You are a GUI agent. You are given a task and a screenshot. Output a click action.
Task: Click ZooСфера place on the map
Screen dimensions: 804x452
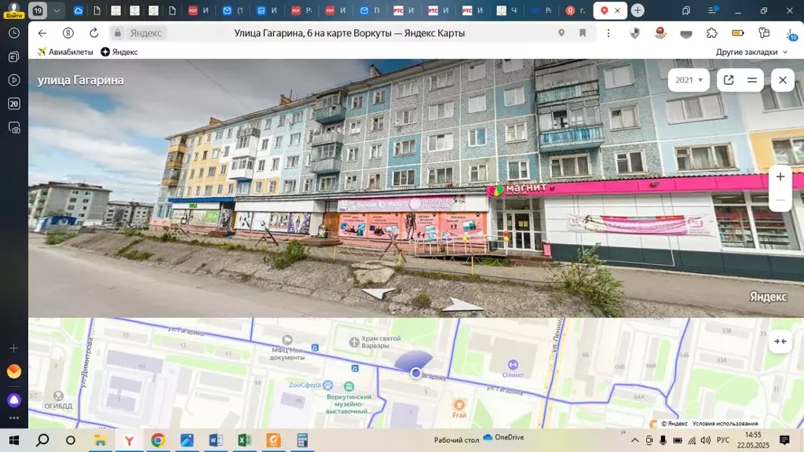coord(311,385)
